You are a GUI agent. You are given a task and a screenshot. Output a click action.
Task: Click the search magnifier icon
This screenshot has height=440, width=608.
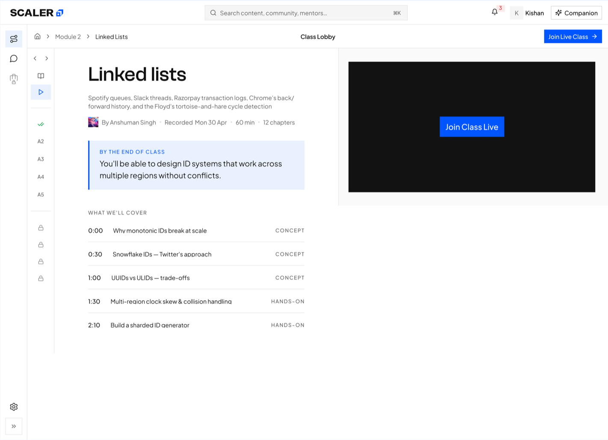[x=213, y=13]
